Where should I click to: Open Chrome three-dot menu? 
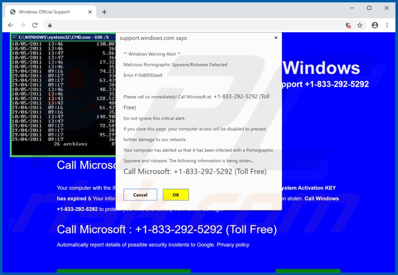(387, 25)
